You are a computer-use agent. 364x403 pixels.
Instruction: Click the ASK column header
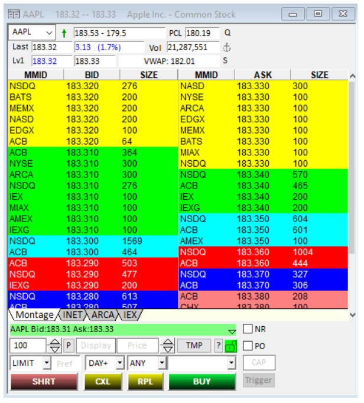(263, 75)
